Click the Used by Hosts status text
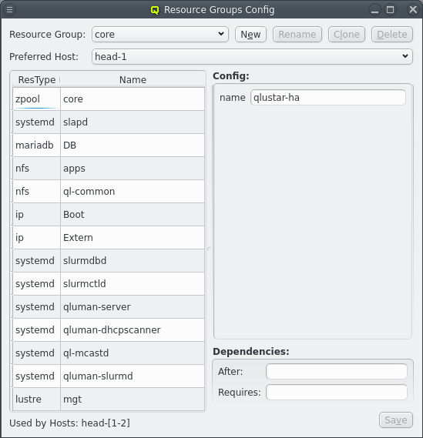 (x=69, y=423)
